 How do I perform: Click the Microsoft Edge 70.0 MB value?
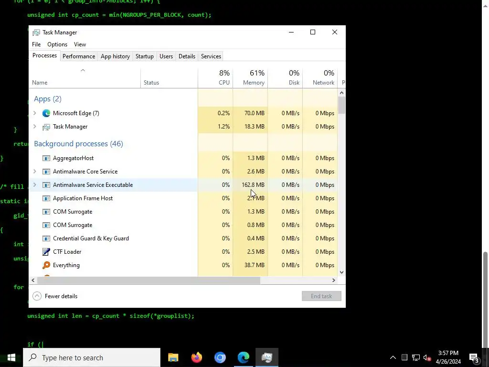click(254, 113)
